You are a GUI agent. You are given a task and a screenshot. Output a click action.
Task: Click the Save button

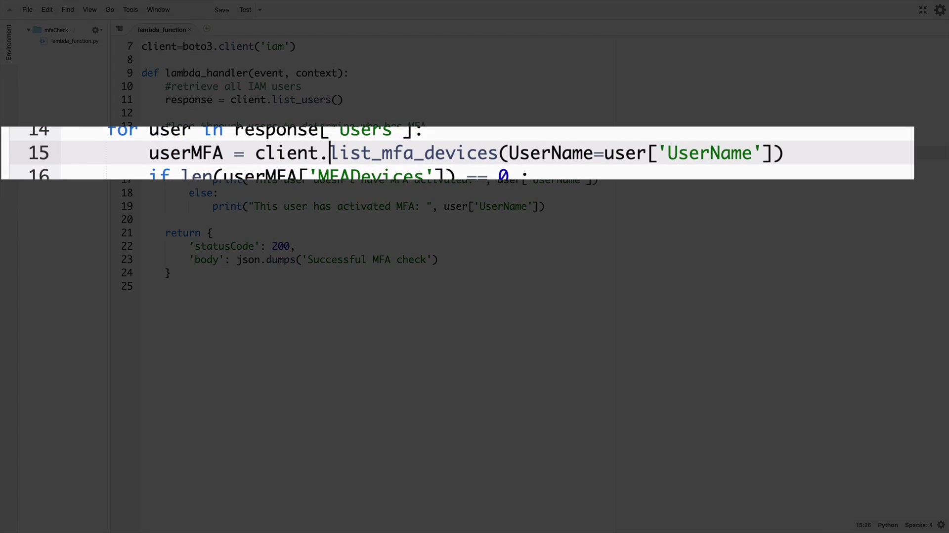(x=221, y=10)
